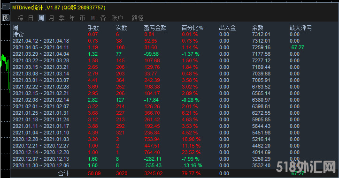This screenshot has height=178, width=339.
Task: Click the -67.27 floating loss for 2021.04.05 week
Action: [x=297, y=47]
